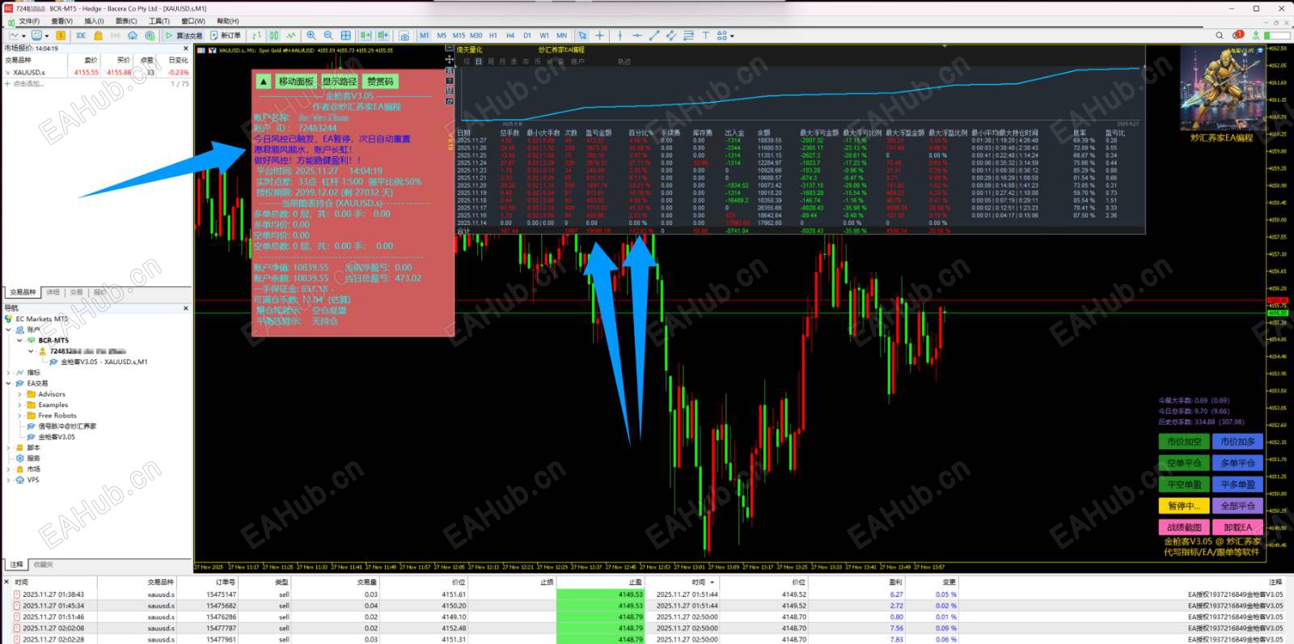Switch to the 收藏夹 tab in Navigator
1294x644 pixels.
[x=43, y=565]
